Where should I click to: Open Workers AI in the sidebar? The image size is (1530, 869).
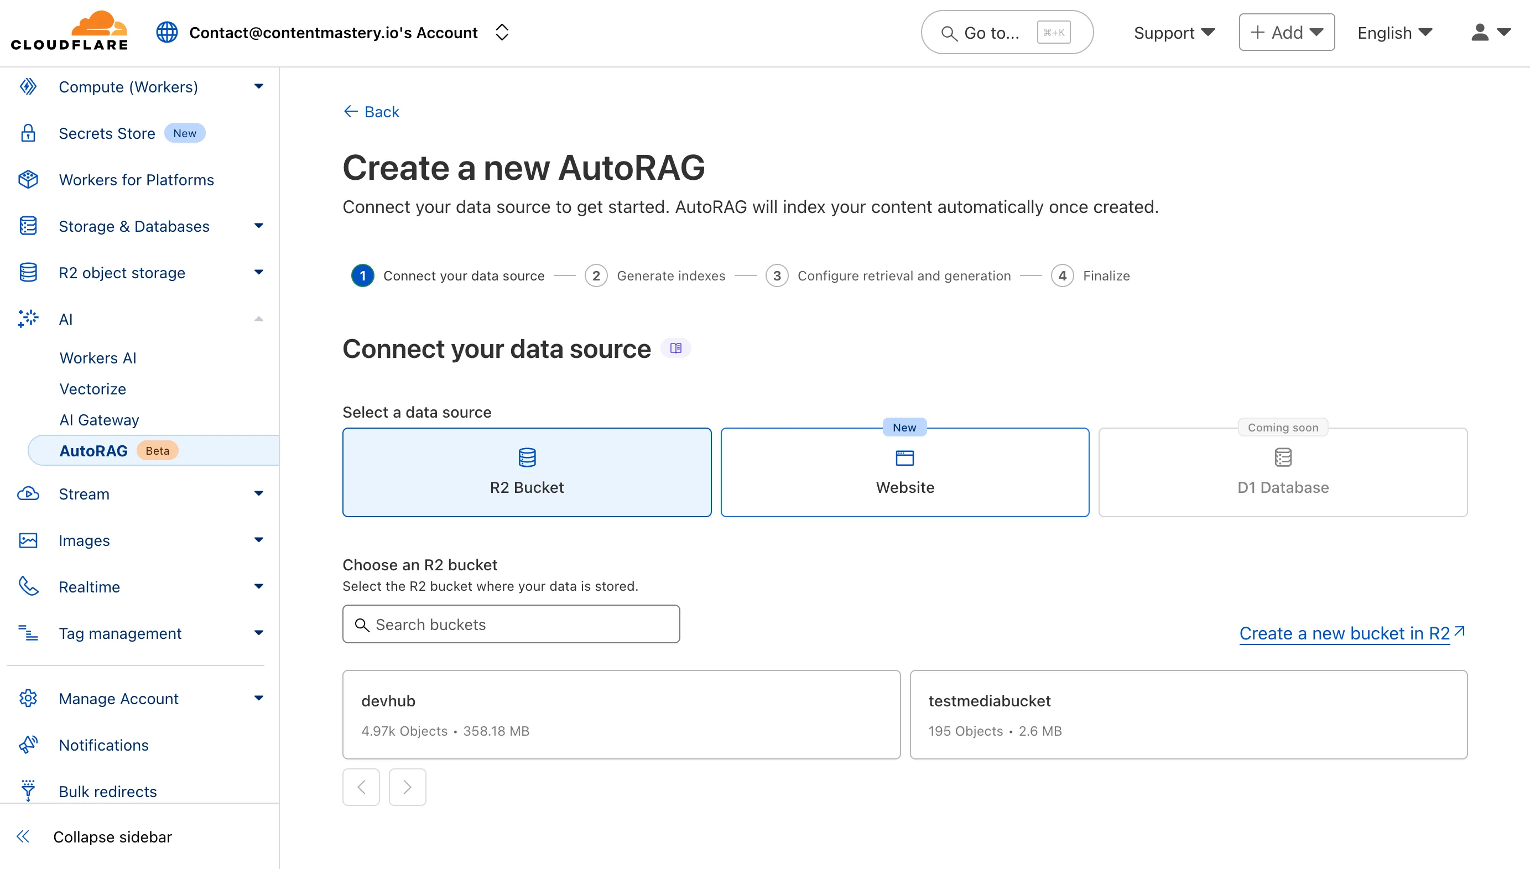(98, 357)
